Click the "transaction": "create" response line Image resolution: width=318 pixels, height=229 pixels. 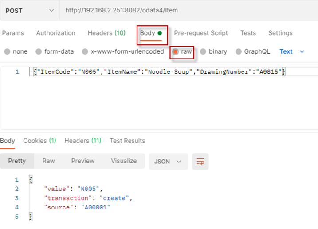(x=88, y=198)
